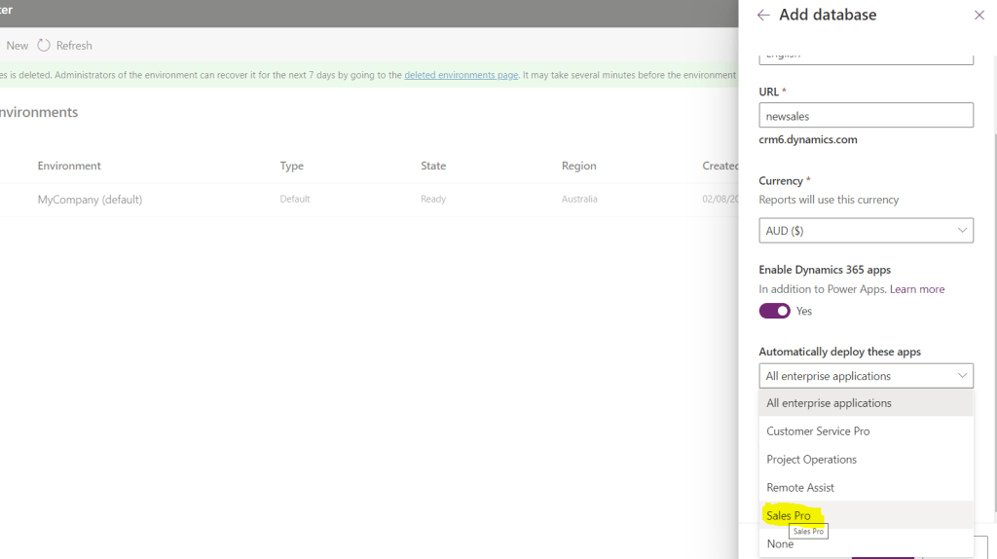Open the Learn more link
Screen dimensions: 997x559
[x=917, y=289]
